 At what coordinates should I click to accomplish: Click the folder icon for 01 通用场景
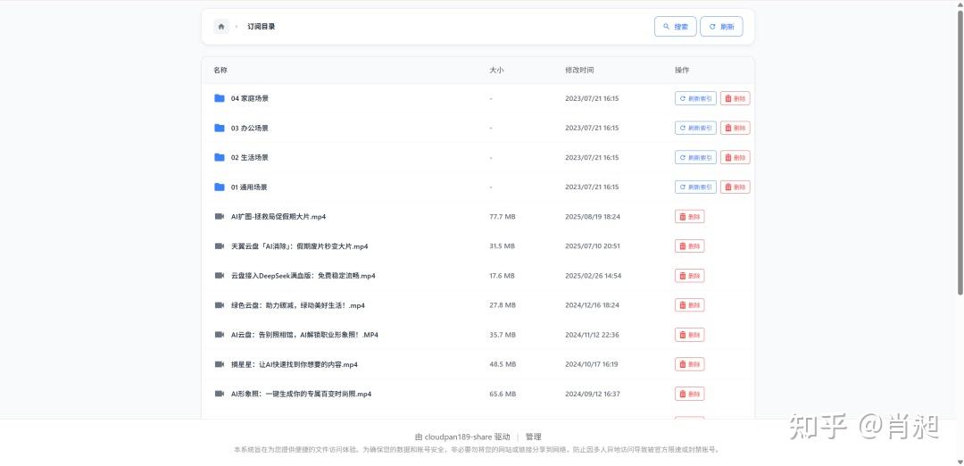pos(220,187)
